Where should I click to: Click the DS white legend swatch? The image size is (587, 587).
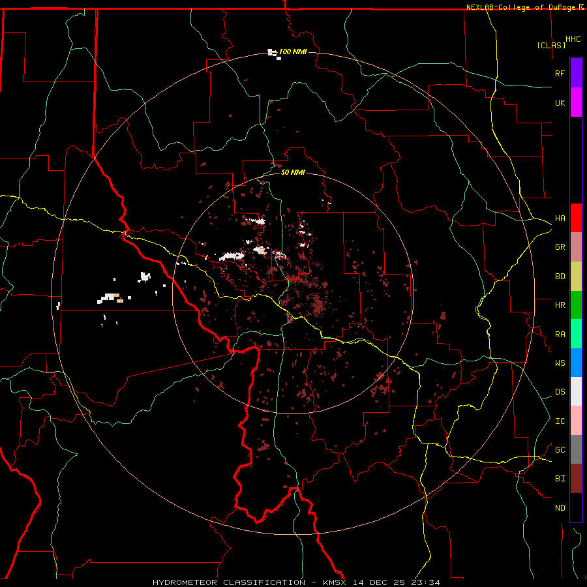[x=576, y=391]
